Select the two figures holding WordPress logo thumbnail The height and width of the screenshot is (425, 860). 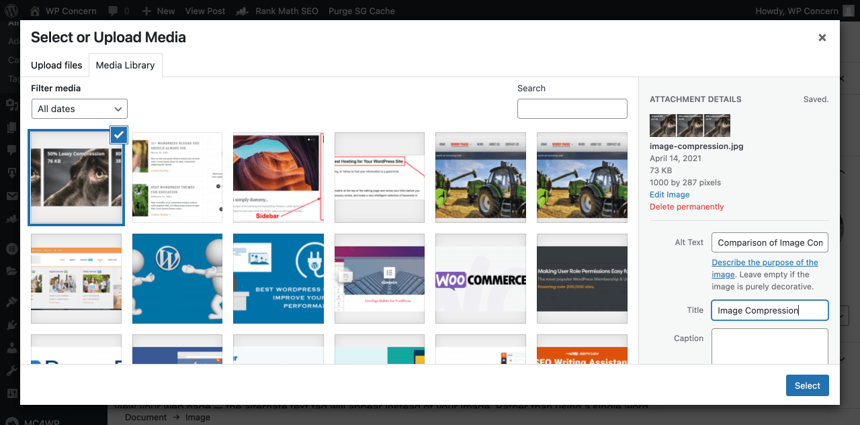[x=177, y=279]
